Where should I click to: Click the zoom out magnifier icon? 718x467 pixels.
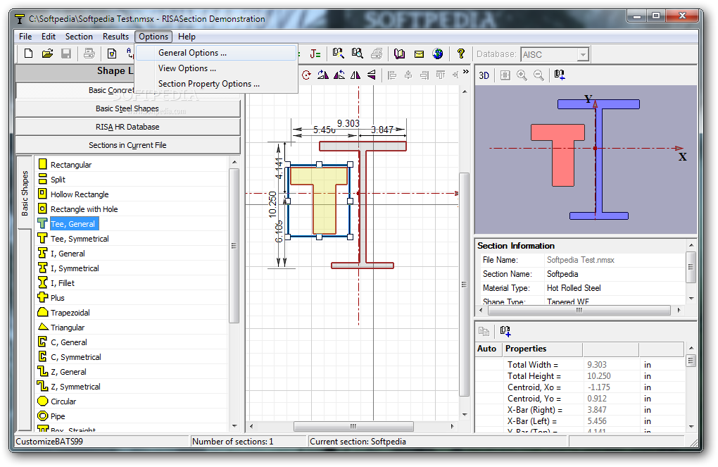point(539,75)
